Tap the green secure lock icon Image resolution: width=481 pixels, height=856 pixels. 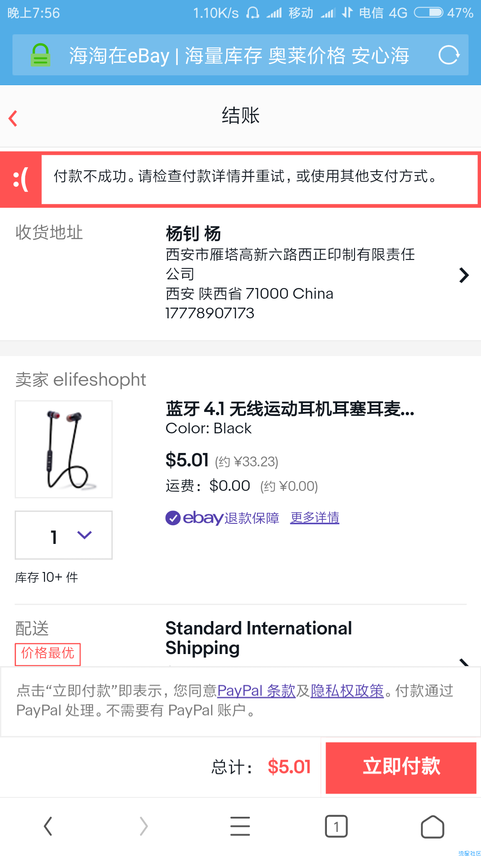40,55
